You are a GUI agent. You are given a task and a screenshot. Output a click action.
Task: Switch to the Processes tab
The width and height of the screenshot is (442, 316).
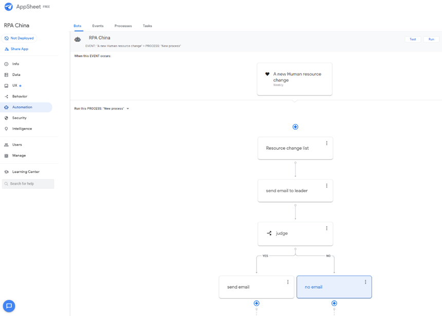point(123,26)
